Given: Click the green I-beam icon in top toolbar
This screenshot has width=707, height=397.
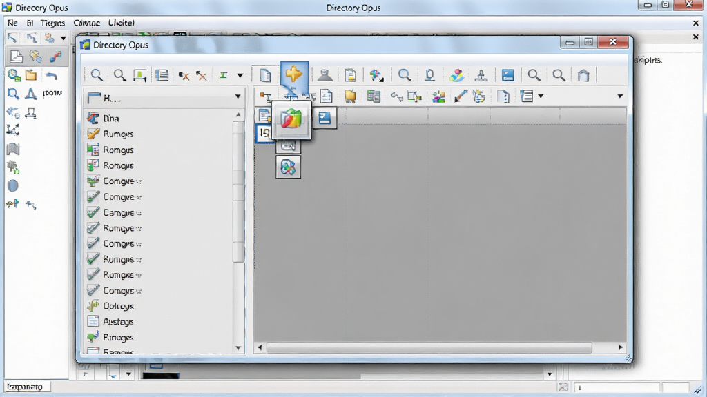Looking at the screenshot, I should click(223, 75).
